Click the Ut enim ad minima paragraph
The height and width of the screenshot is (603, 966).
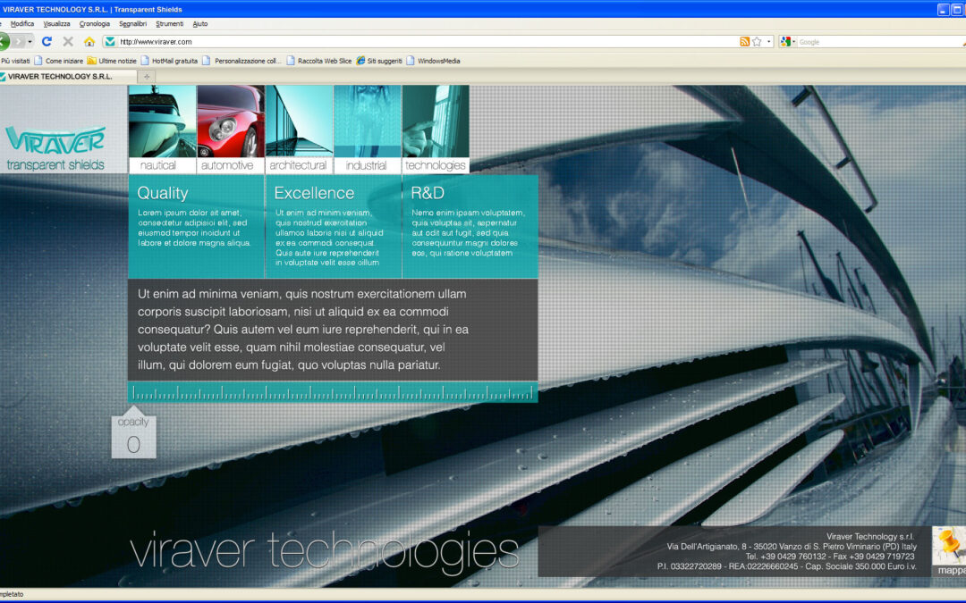pyautogui.click(x=303, y=329)
